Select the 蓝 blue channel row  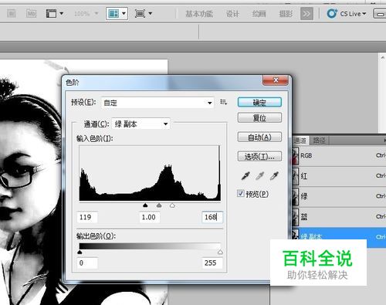(339, 217)
